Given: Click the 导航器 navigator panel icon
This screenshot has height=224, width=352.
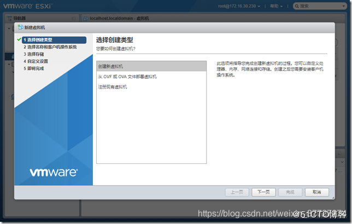Looking at the screenshot, I should [9, 19].
